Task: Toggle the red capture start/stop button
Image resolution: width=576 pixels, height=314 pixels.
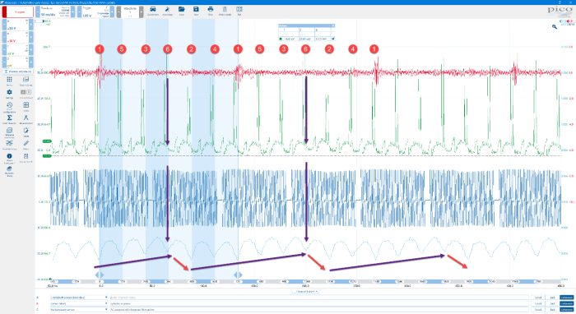Action: tap(17, 12)
